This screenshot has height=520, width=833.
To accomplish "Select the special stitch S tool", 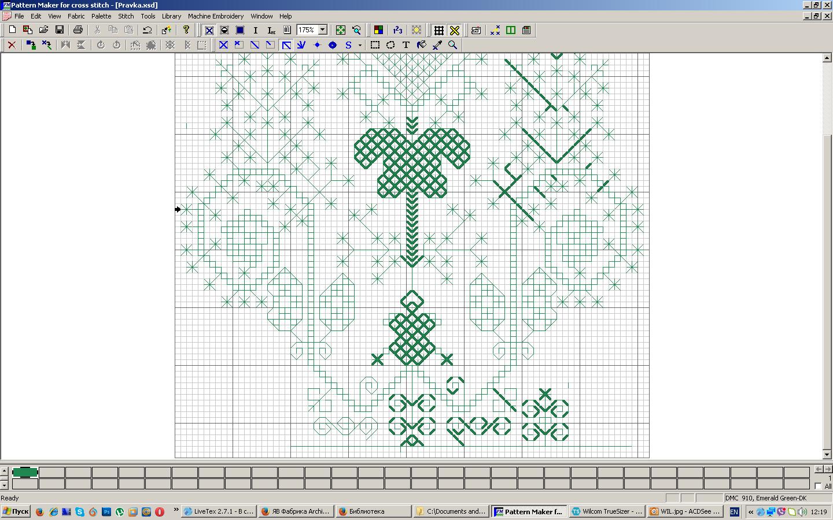I will [348, 45].
